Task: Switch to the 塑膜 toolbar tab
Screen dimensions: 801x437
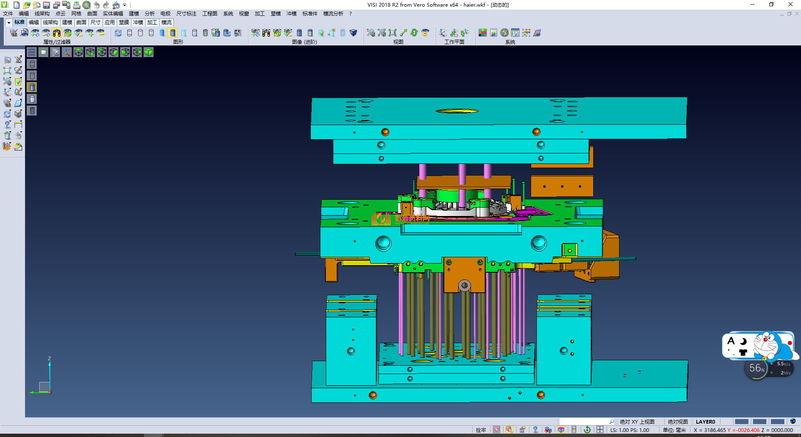Action: 124,23
